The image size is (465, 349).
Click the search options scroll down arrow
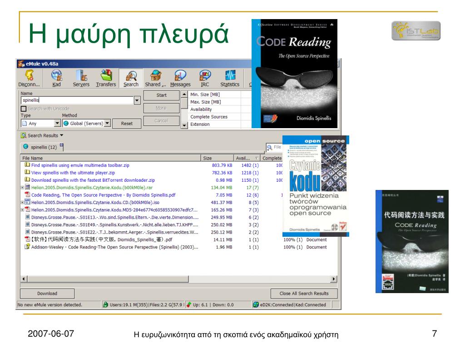pyautogui.click(x=184, y=125)
